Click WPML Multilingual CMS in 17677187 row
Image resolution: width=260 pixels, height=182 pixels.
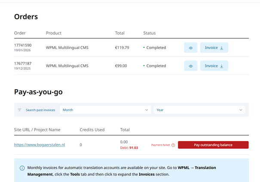(67, 66)
